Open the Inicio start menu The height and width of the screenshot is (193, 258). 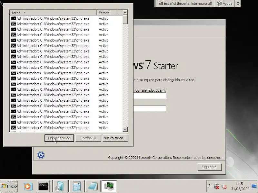pos(9,186)
